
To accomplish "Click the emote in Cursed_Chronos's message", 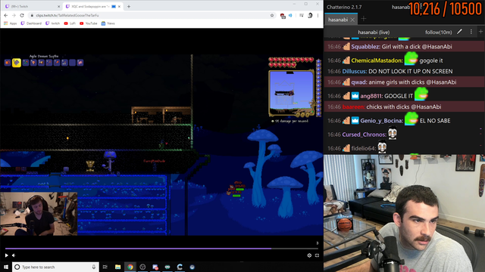I will (x=393, y=133).
